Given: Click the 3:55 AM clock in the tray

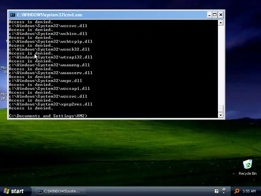Looking at the screenshot, I should pos(249,191).
